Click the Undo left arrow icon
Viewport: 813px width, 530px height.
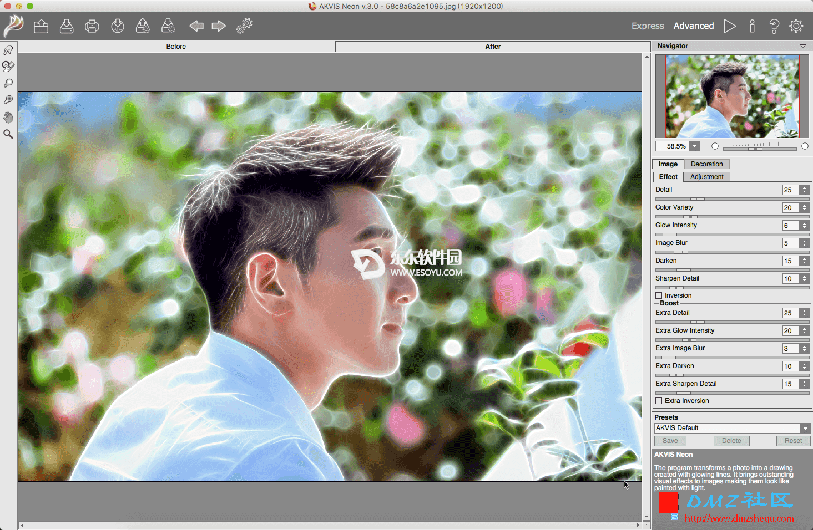tap(196, 26)
